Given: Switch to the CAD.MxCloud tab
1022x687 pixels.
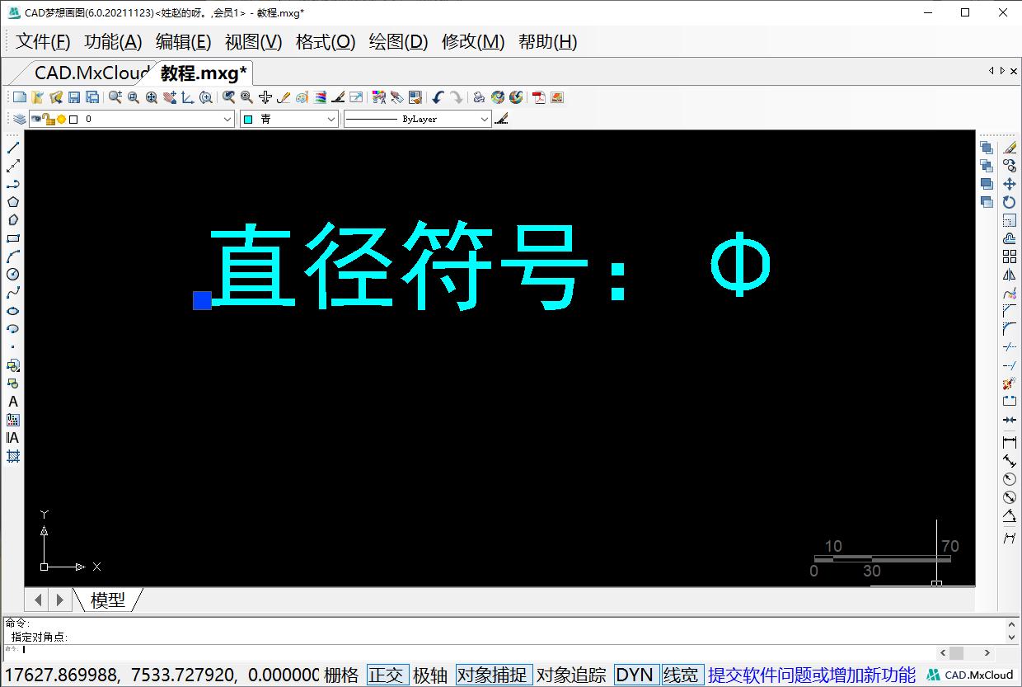Looking at the screenshot, I should [87, 73].
